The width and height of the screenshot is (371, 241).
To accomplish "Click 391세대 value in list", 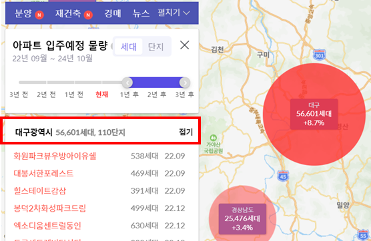I will coord(144,190).
